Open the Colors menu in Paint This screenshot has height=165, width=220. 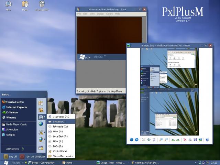tap(109, 14)
